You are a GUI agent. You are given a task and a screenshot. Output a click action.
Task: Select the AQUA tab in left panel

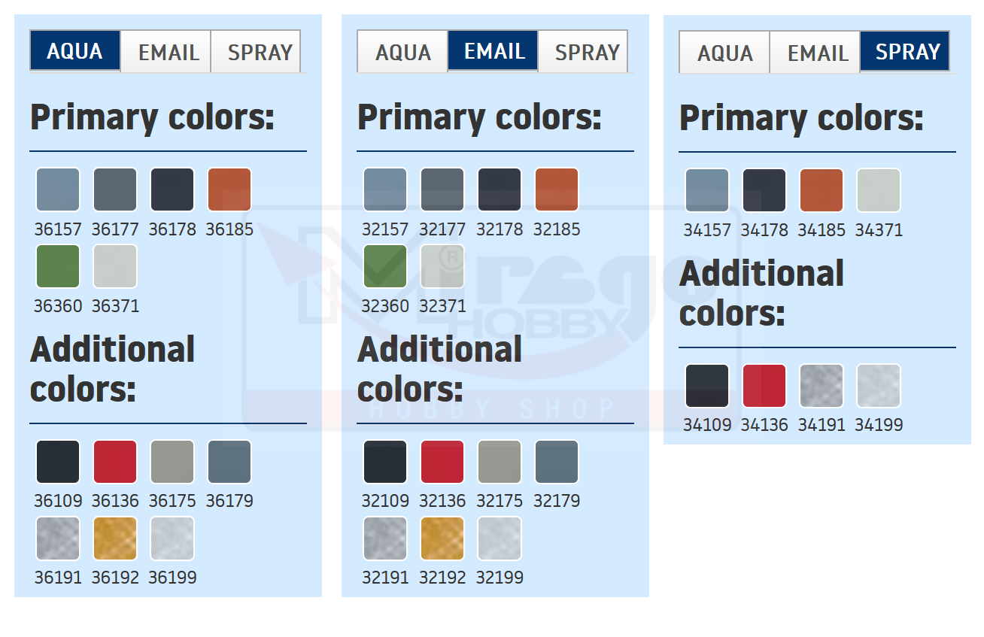click(x=75, y=51)
